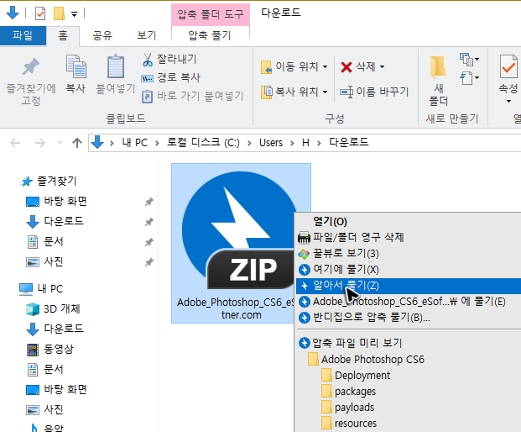Screen dimensions: 521x432
Task: Click the new folder icon in quick access toolbar
Action: 59,13
